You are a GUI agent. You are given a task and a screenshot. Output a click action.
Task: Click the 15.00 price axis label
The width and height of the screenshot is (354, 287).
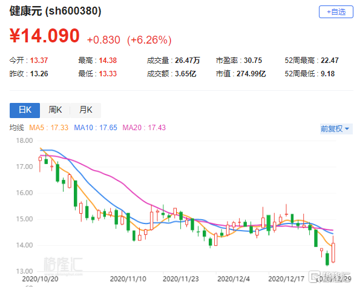point(24,219)
